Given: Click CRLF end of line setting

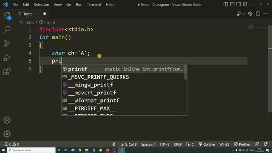Looking at the screenshot, I should point(178,144).
